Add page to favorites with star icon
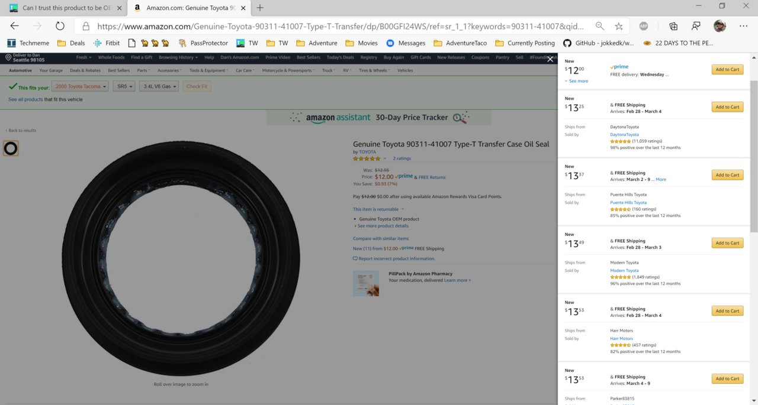 click(x=619, y=26)
